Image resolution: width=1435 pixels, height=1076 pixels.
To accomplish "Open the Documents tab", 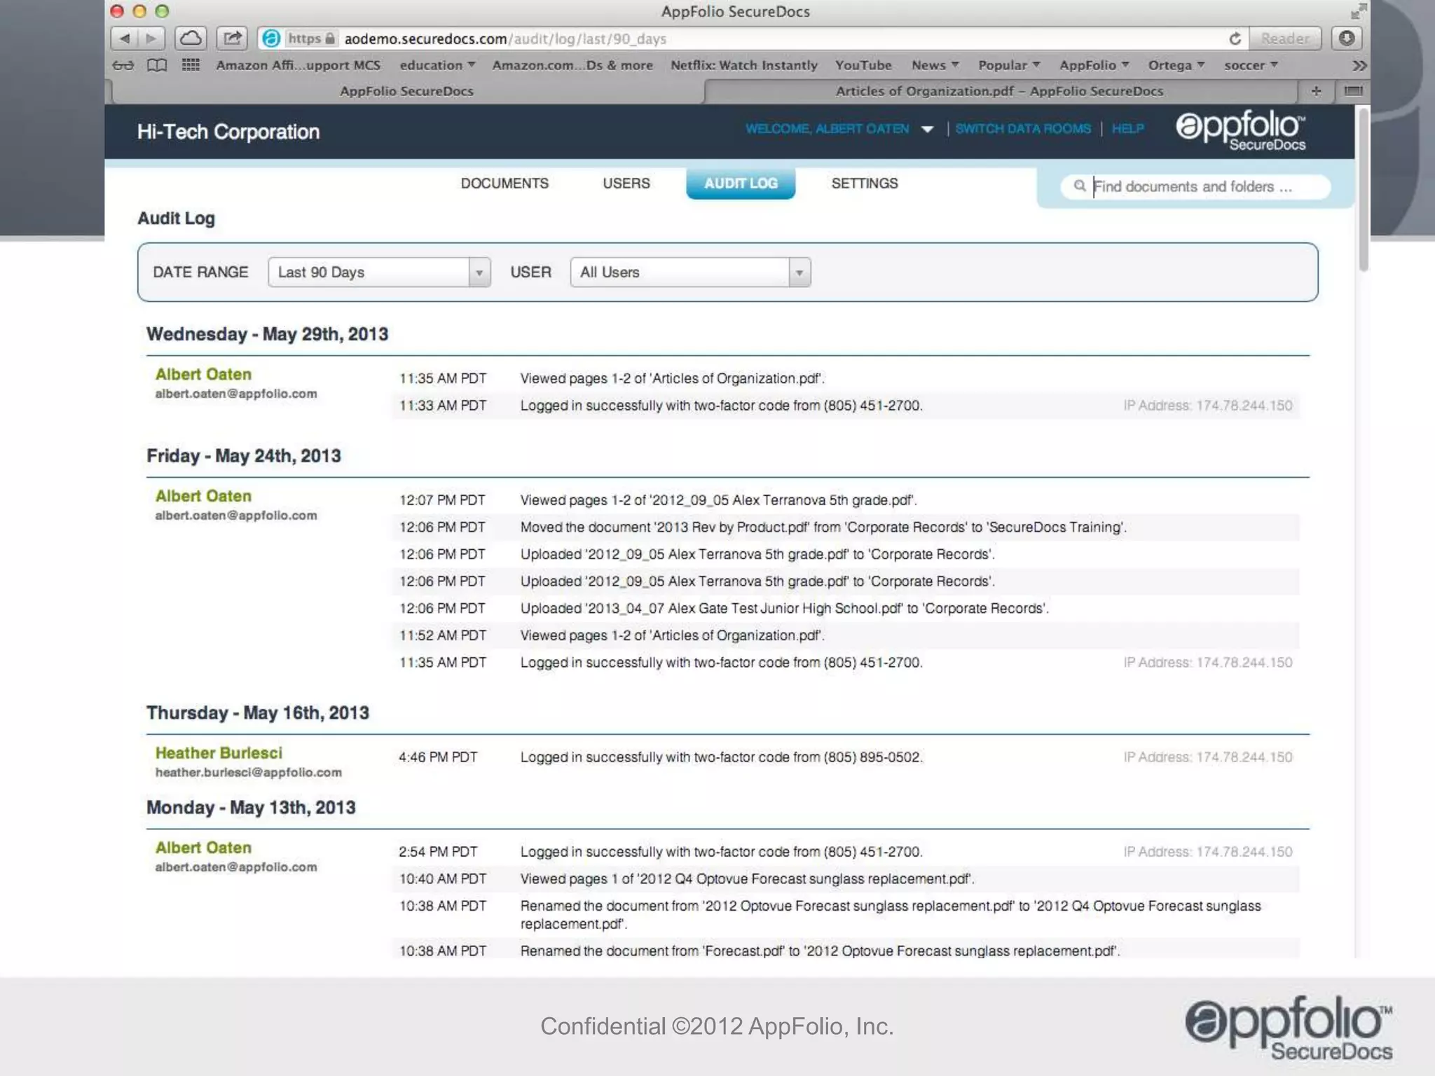I will 504,184.
